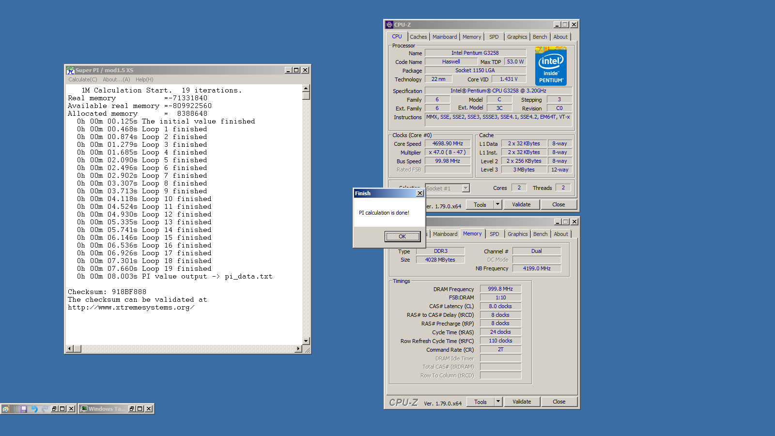Click the Name field Intel Pentium G3258
775x436 pixels.
(x=475, y=53)
